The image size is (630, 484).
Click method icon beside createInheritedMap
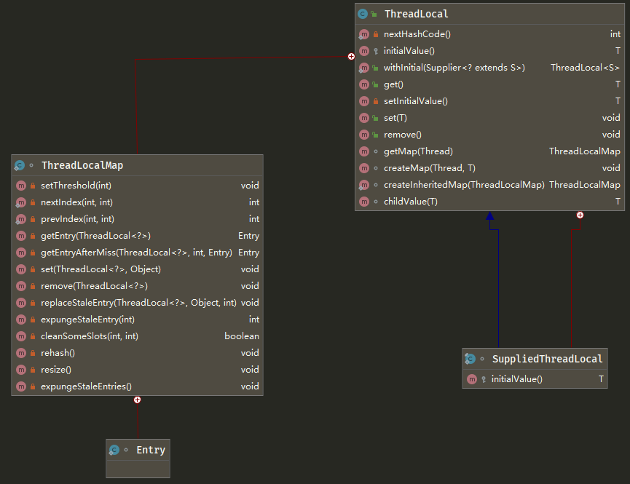tap(363, 185)
